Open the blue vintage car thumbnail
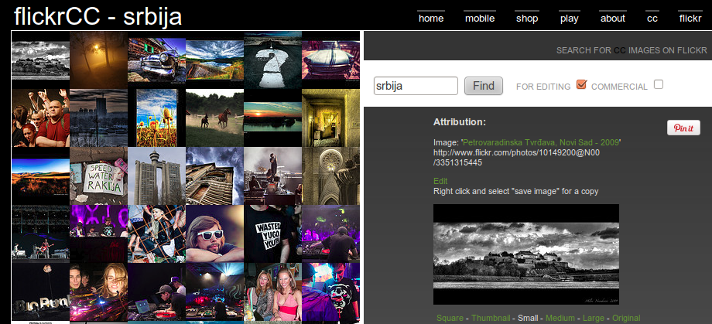Viewport: 712px width, 324px height. (x=156, y=60)
